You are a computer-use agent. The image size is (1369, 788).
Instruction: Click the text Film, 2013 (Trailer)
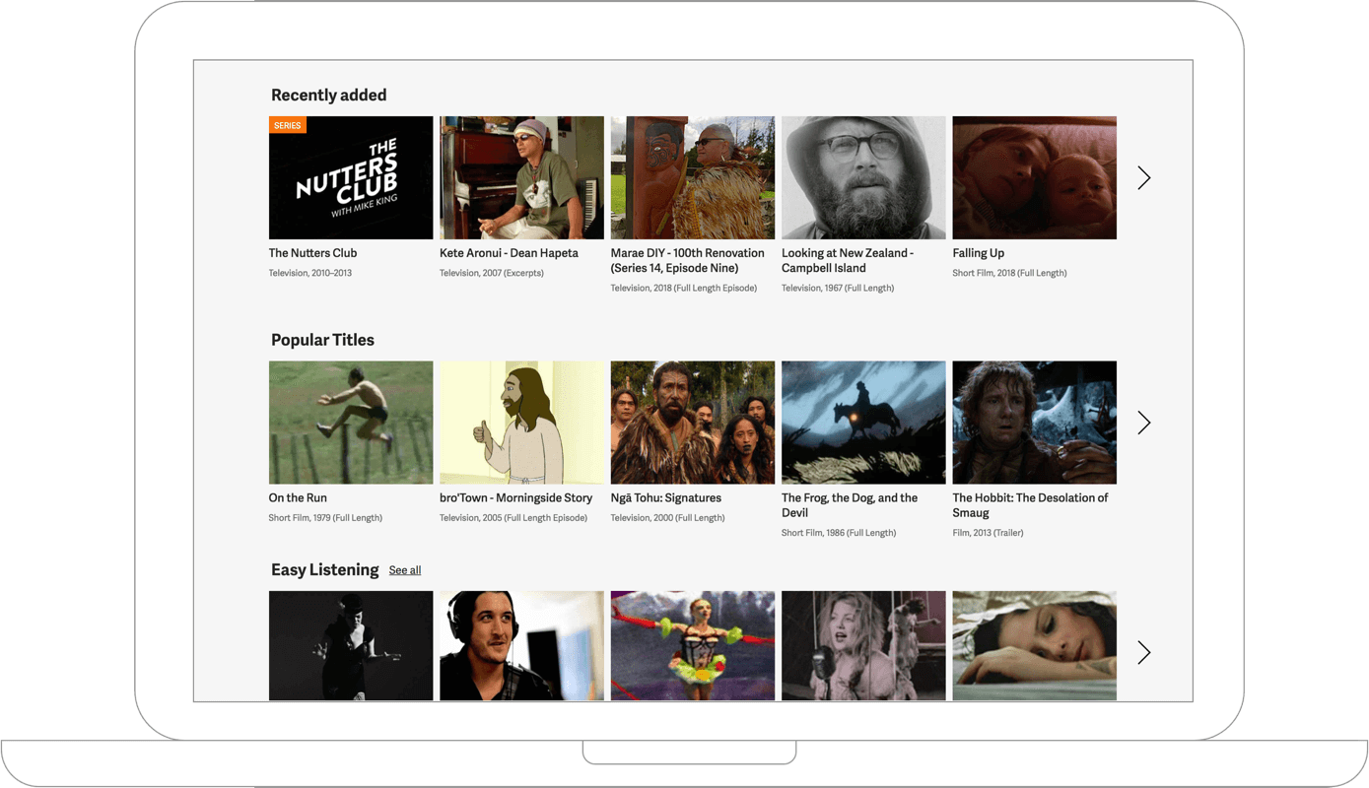[988, 533]
